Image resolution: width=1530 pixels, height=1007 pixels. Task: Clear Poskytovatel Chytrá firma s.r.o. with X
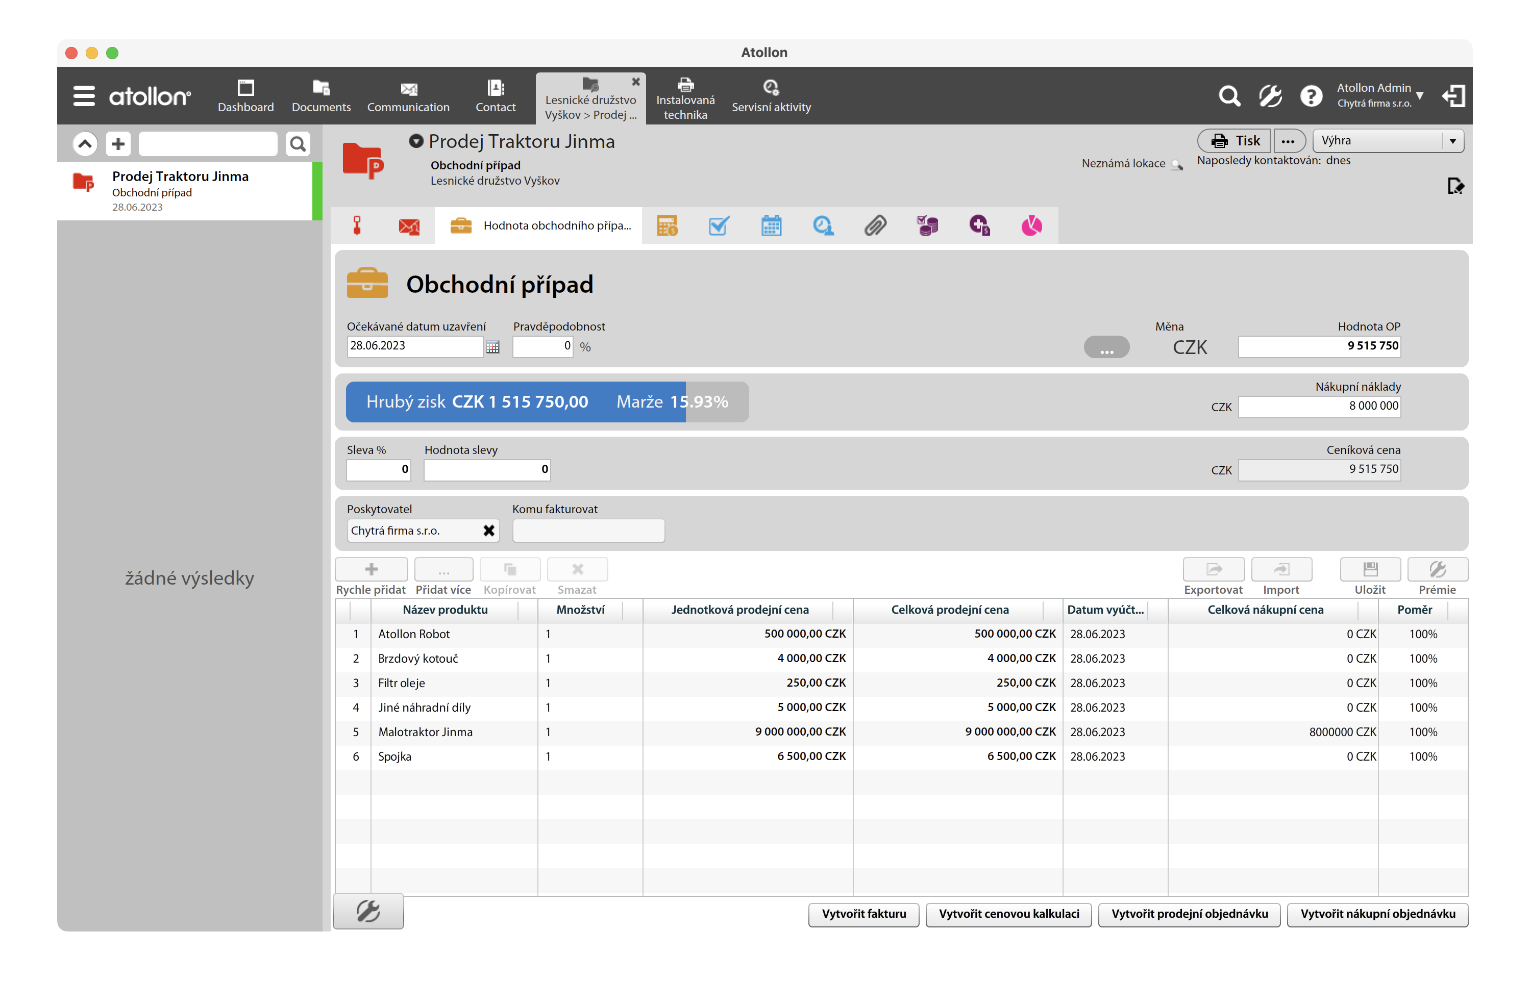[x=488, y=531]
